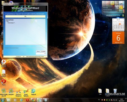
Task: Click the RU language indicator in the tray
Action: [x=99, y=100]
